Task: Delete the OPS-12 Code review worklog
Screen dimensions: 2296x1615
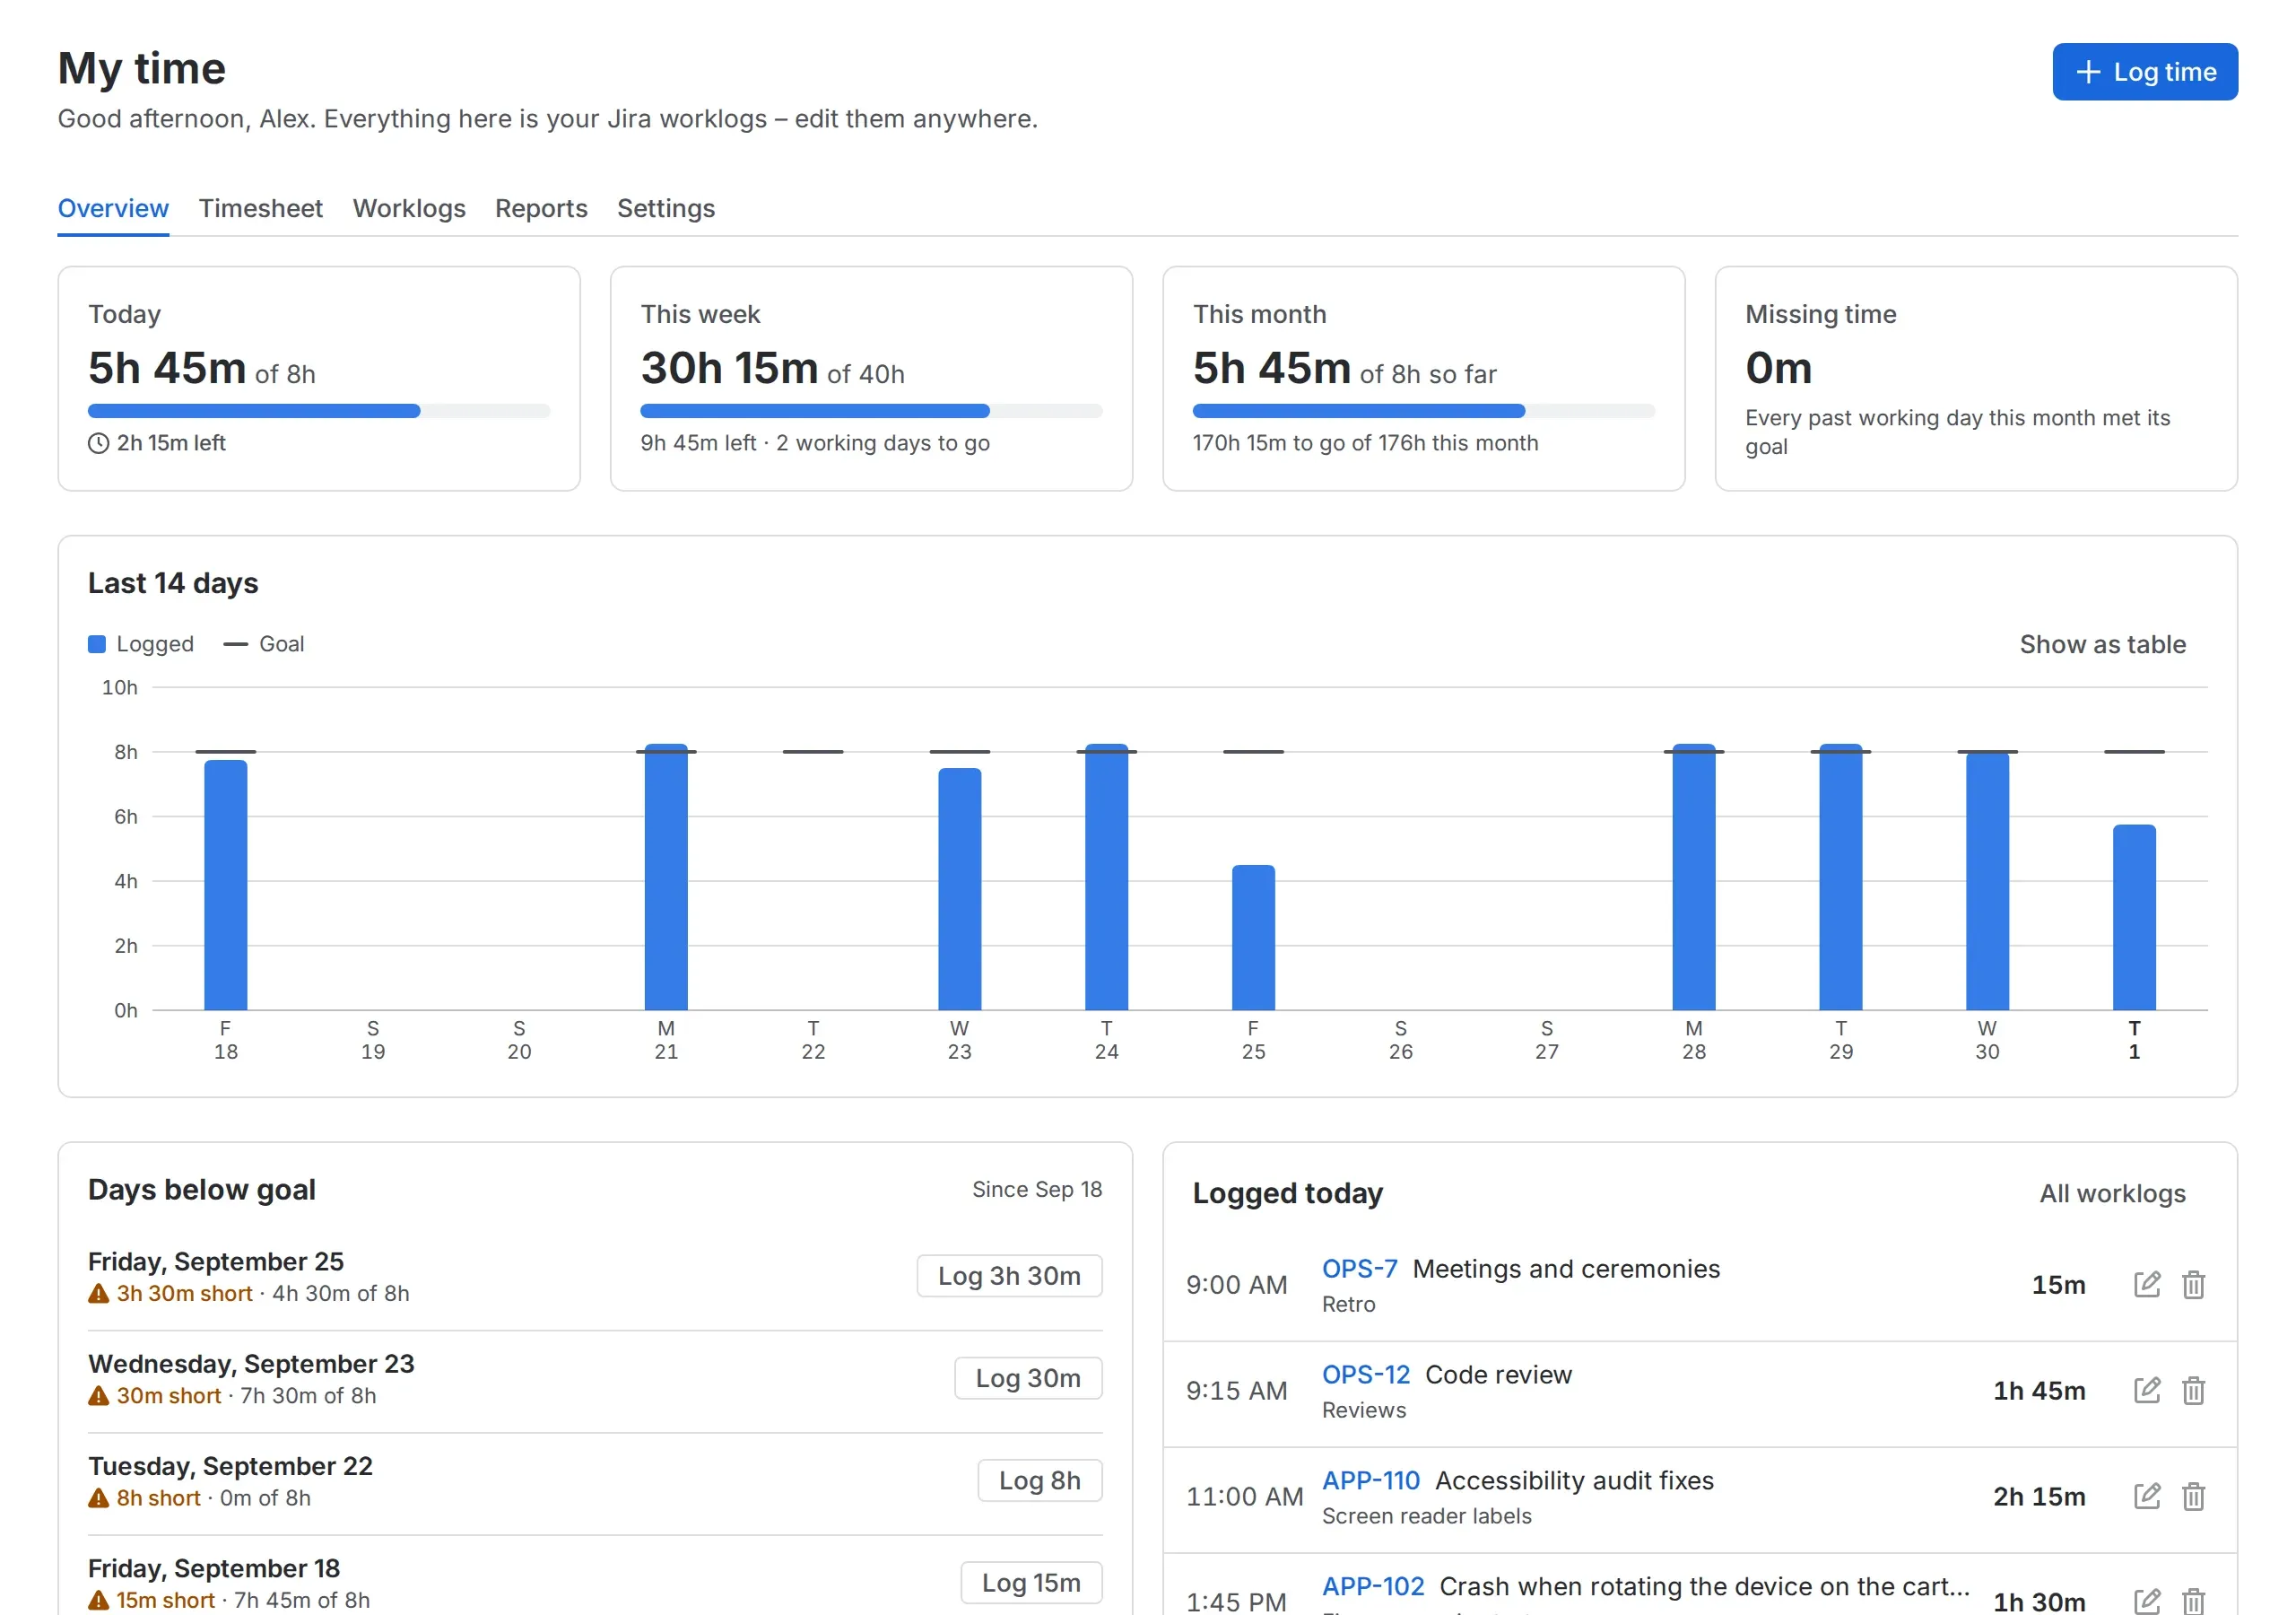Action: pyautogui.click(x=2193, y=1391)
